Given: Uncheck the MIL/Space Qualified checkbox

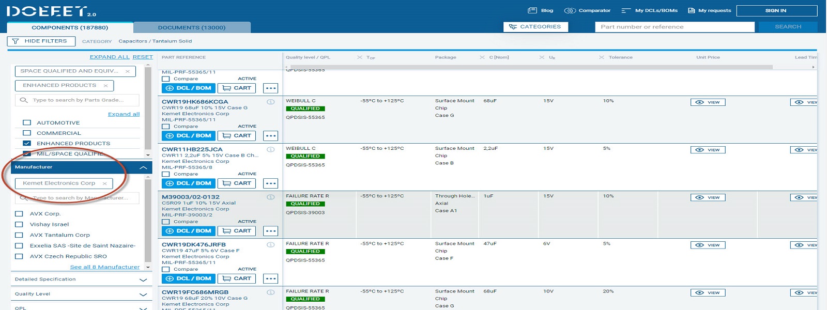Looking at the screenshot, I should 27,153.
